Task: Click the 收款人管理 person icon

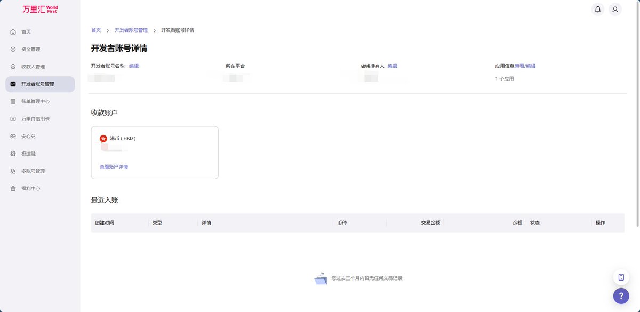Action: coord(13,67)
